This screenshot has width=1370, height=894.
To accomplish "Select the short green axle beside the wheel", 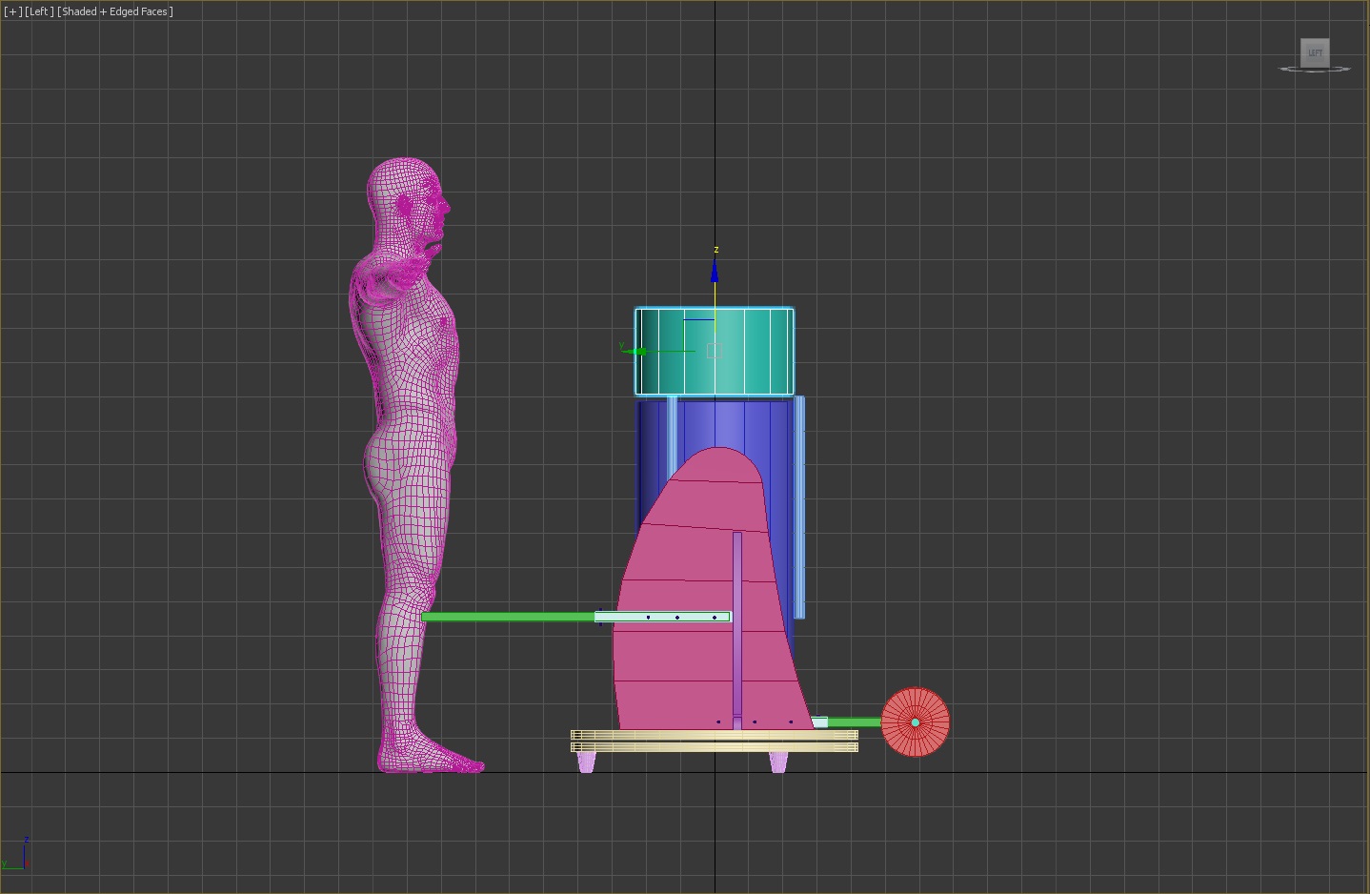I will pos(854,722).
